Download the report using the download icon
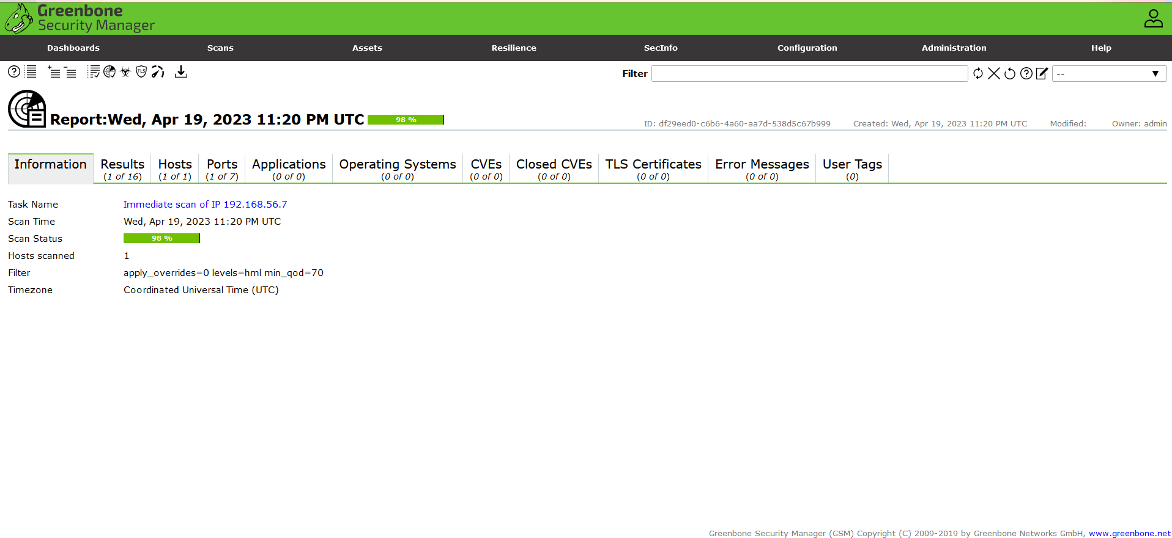Viewport: 1172px width, 538px height. pyautogui.click(x=181, y=71)
